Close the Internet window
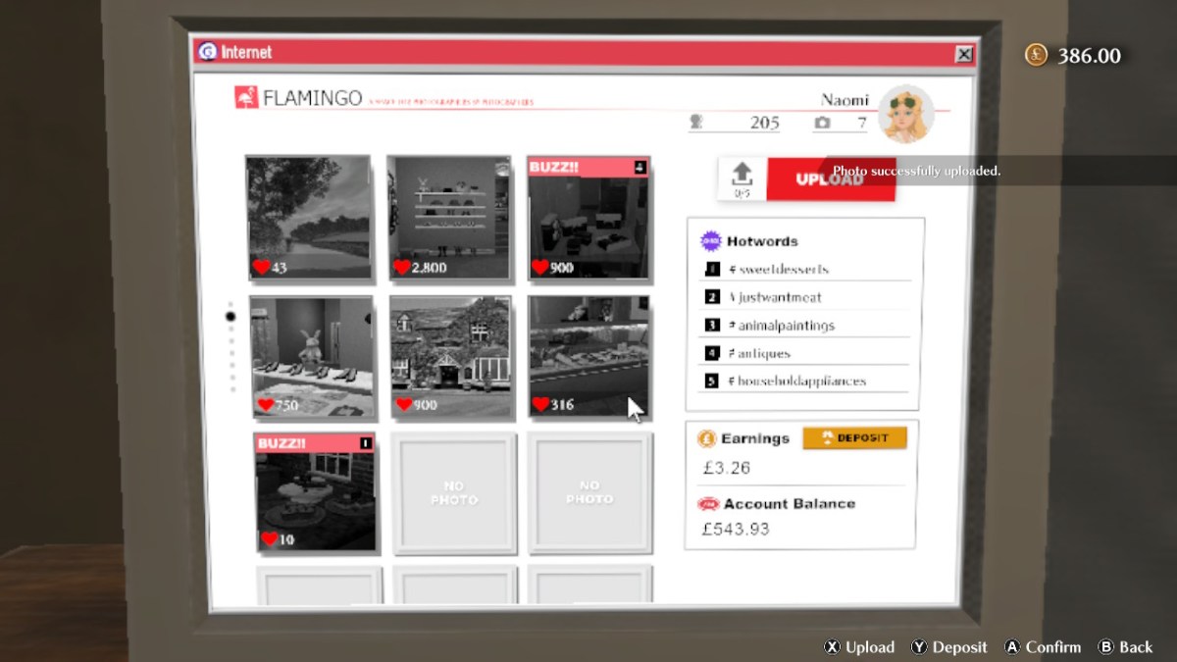1177x662 pixels. tap(964, 54)
